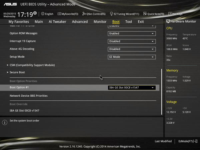Image resolution: width=200 pixels, height=150 pixels.
Task: Click the Hardware Monitor display icon
Action: click(168, 21)
